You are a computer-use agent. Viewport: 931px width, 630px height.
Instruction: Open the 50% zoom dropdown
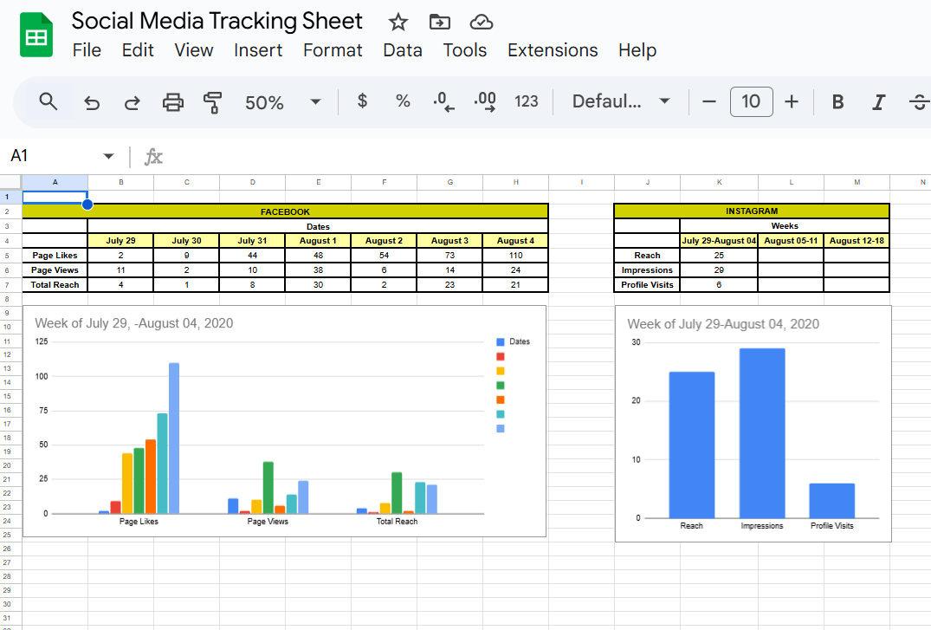tap(282, 102)
